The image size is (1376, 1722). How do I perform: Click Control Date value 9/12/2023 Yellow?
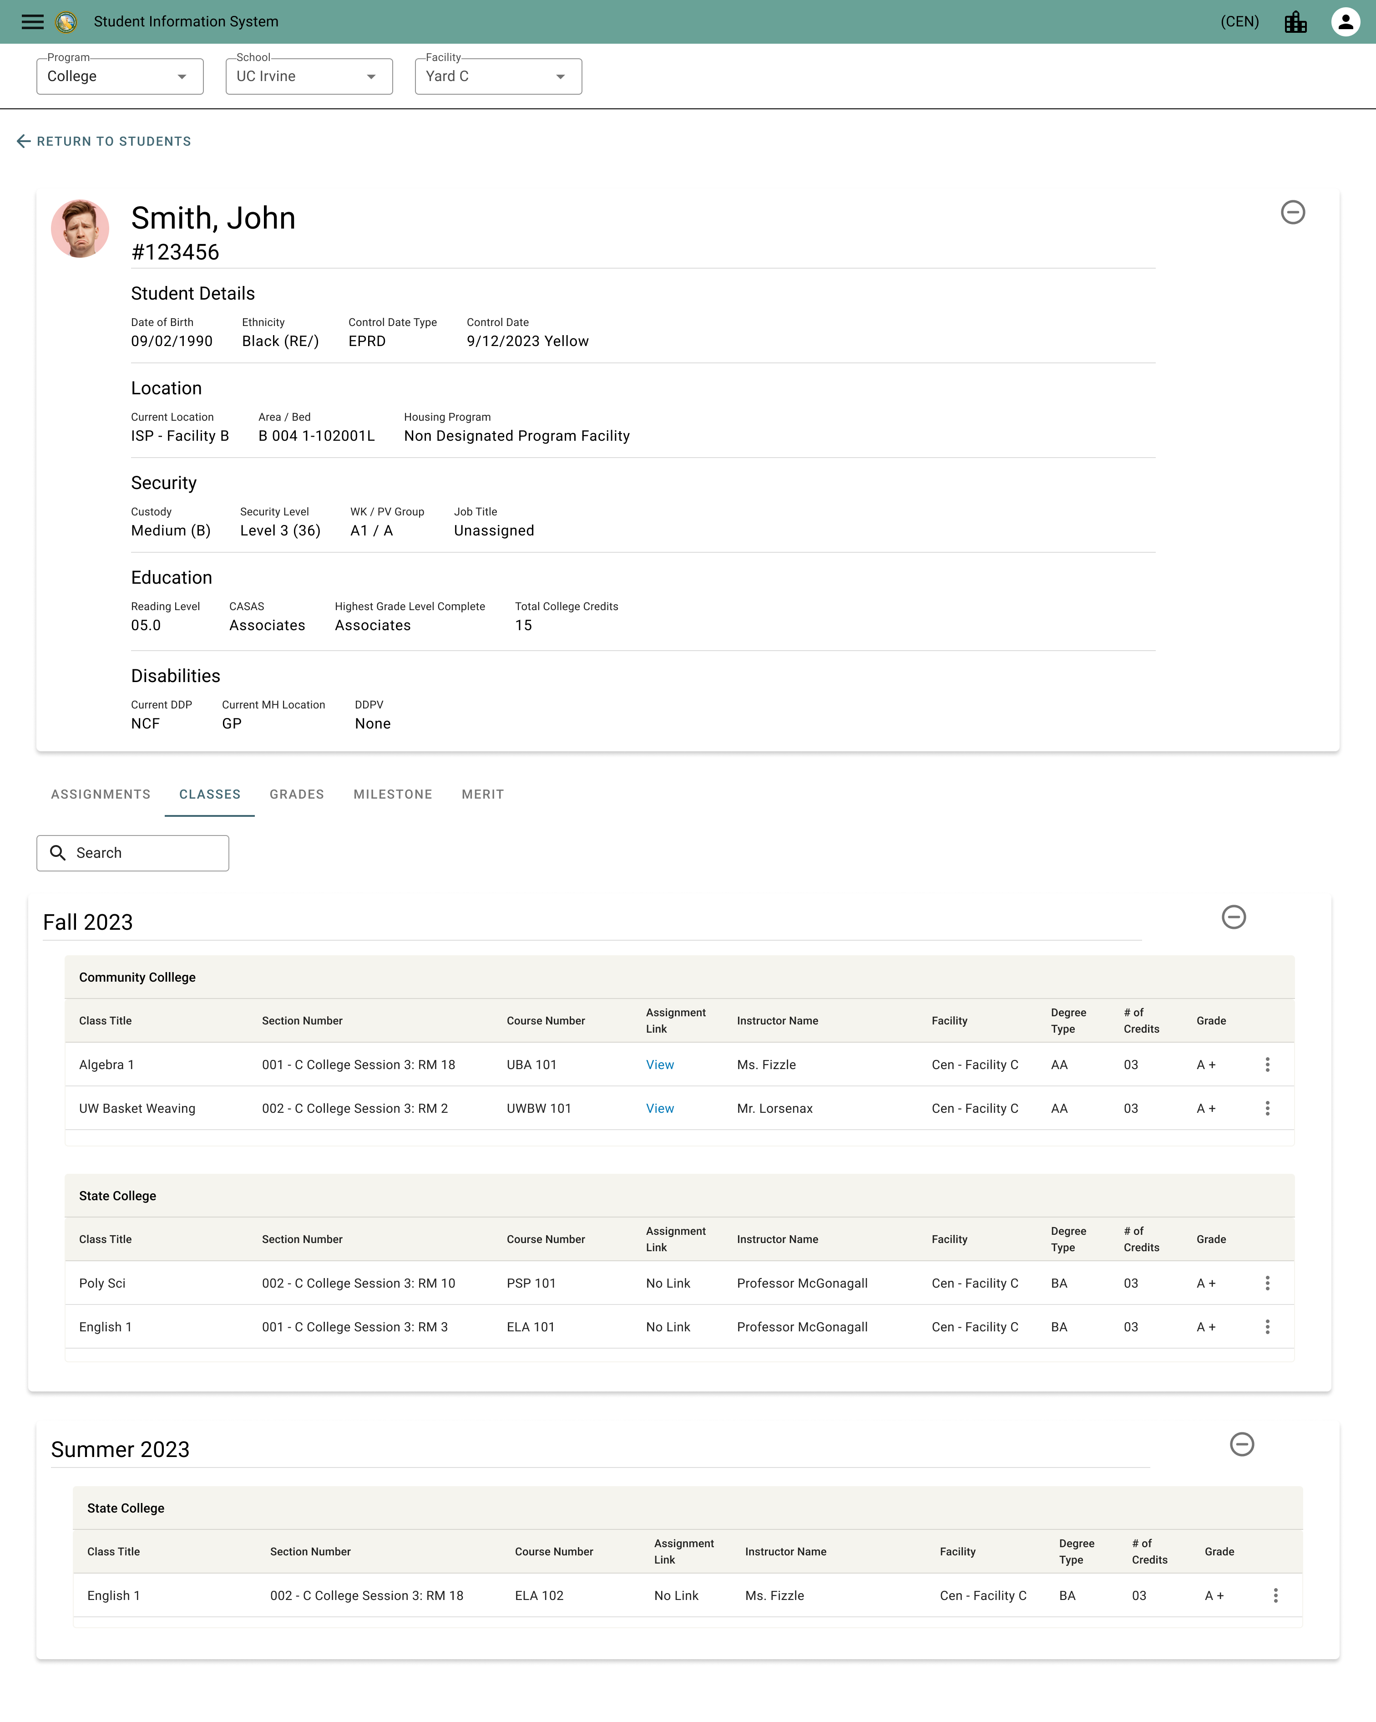pyautogui.click(x=527, y=341)
